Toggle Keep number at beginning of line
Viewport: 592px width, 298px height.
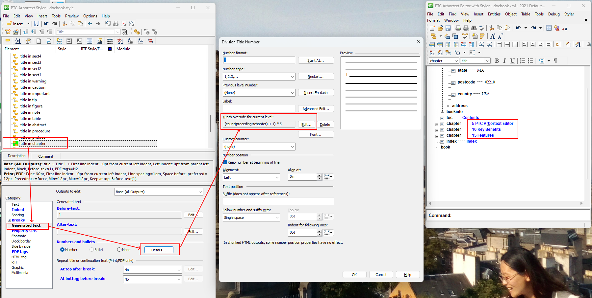pos(225,162)
